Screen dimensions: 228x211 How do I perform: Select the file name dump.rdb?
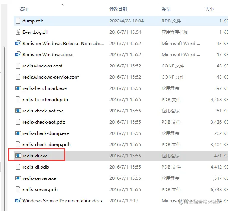[x=33, y=21]
